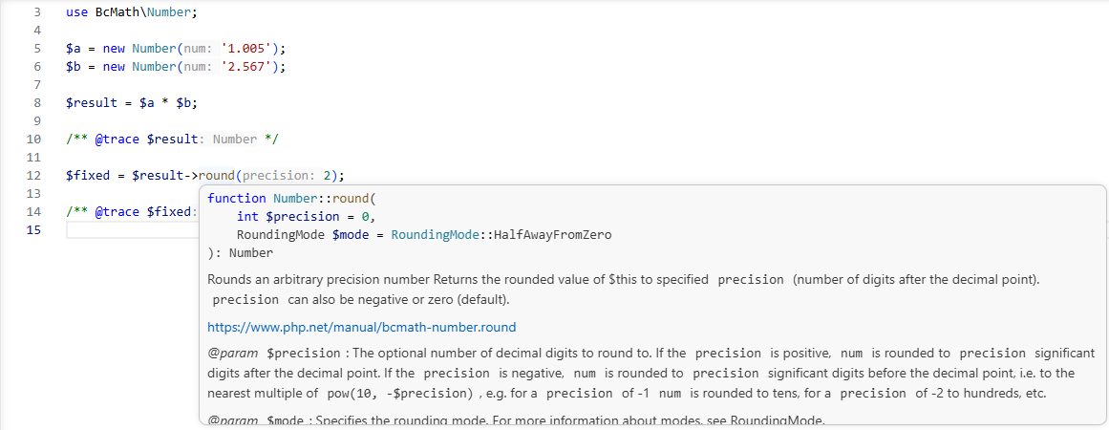Click the '$result = $a * $b;' line
1109x430 pixels.
(x=132, y=103)
